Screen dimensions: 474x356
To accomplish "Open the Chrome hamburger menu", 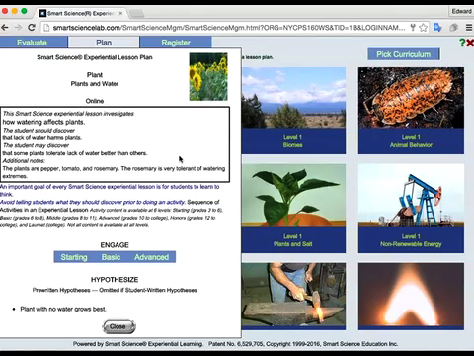I will click(469, 28).
